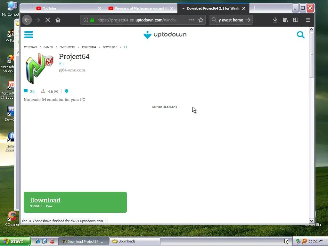Image resolution: width=328 pixels, height=246 pixels.
Task: Maximize the Firefox window
Action: click(x=303, y=8)
